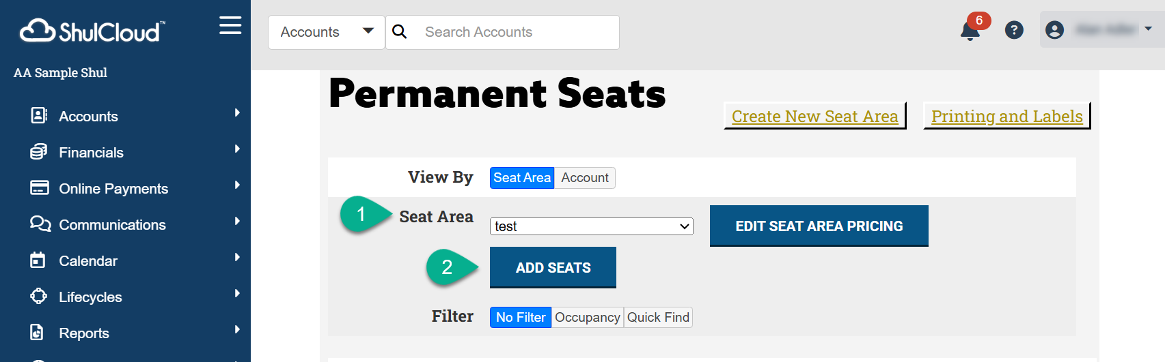Open the help question mark icon
This screenshot has width=1165, height=362.
(1014, 30)
